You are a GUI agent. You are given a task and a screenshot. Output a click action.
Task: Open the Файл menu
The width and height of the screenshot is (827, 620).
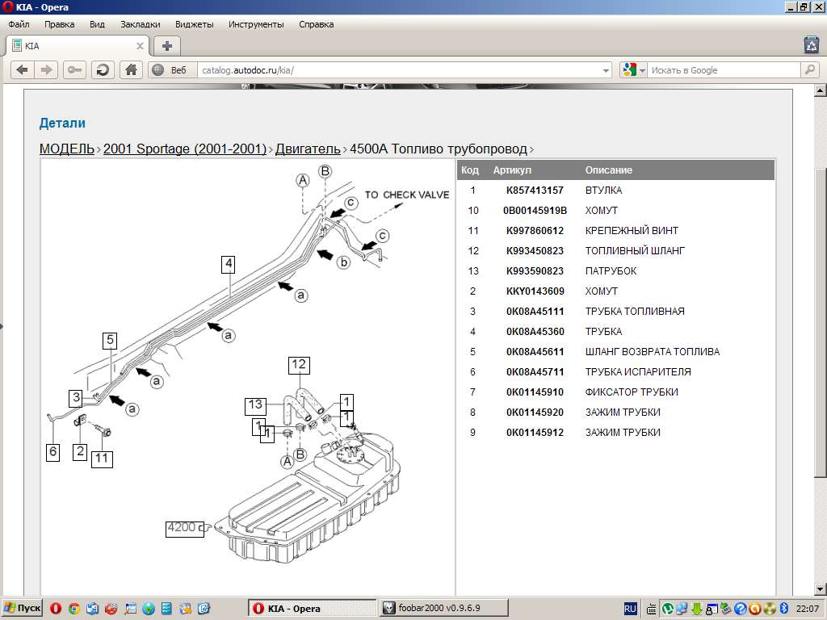(19, 24)
